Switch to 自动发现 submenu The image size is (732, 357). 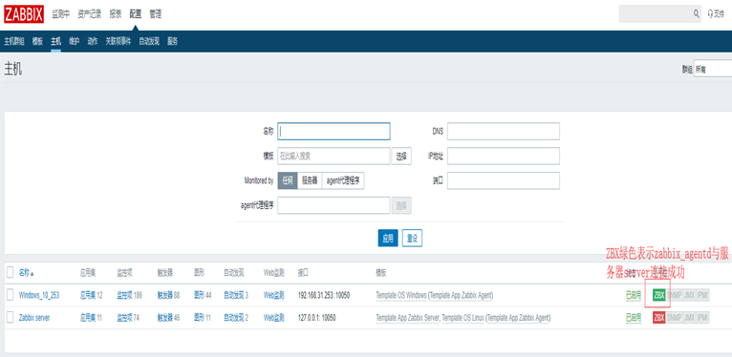[149, 41]
